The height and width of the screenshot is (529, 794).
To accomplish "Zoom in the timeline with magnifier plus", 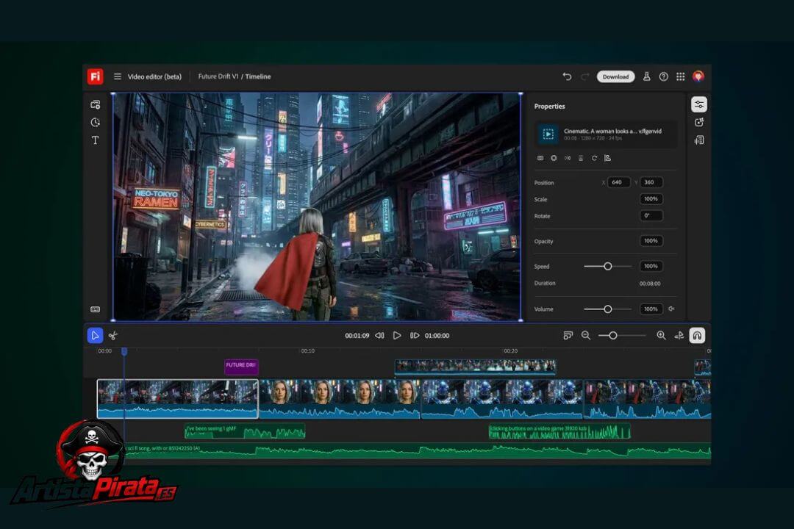I will coord(662,336).
